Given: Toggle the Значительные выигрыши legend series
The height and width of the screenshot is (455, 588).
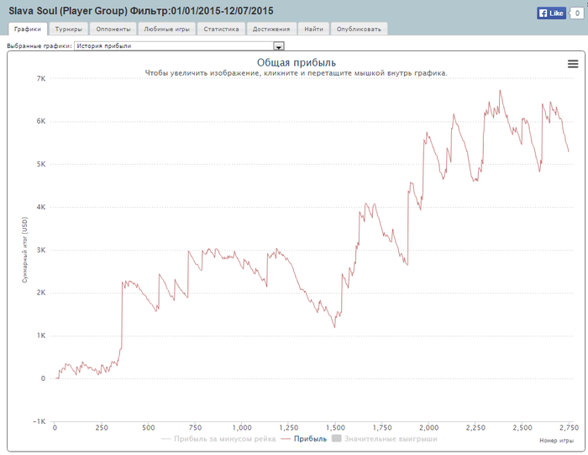Looking at the screenshot, I should pos(385,439).
